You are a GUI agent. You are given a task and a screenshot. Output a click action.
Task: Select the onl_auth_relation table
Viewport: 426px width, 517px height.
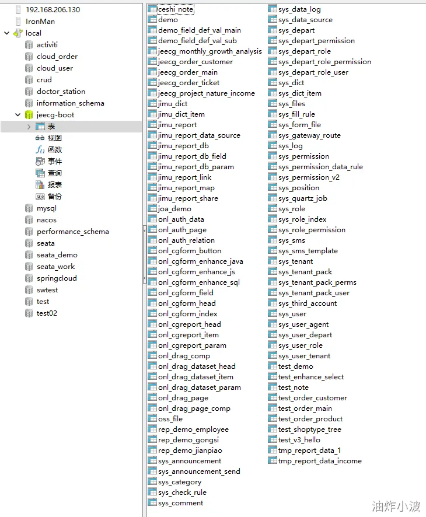click(x=186, y=240)
